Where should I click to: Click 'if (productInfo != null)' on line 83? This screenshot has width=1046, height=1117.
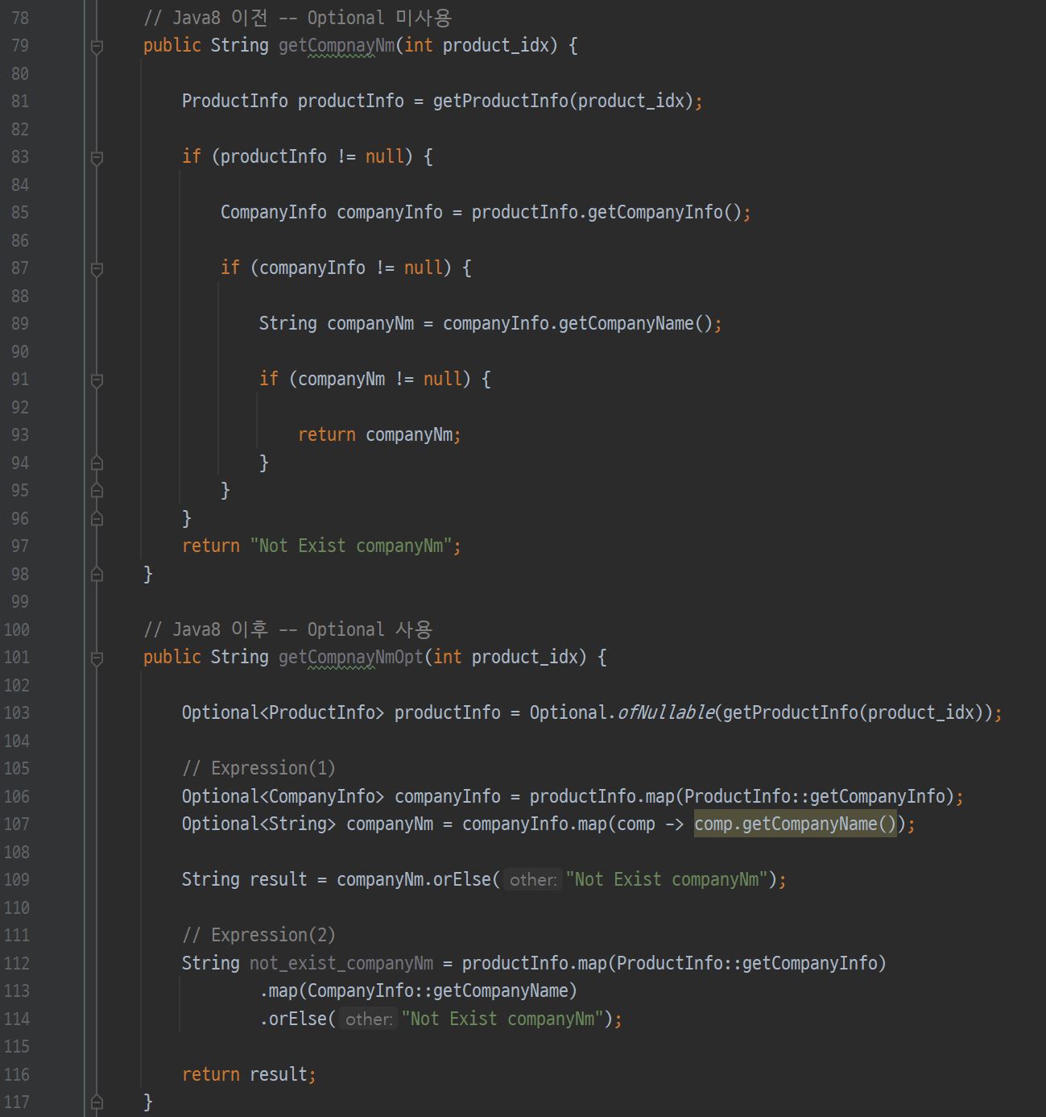point(297,156)
